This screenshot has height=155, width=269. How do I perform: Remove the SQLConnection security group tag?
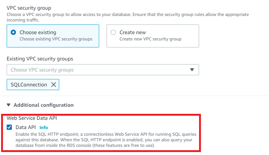pyautogui.click(x=54, y=85)
